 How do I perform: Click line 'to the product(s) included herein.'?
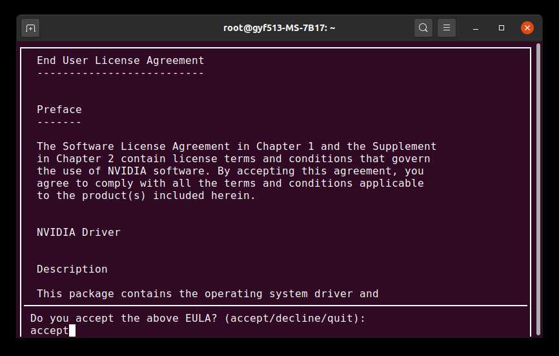(x=146, y=196)
